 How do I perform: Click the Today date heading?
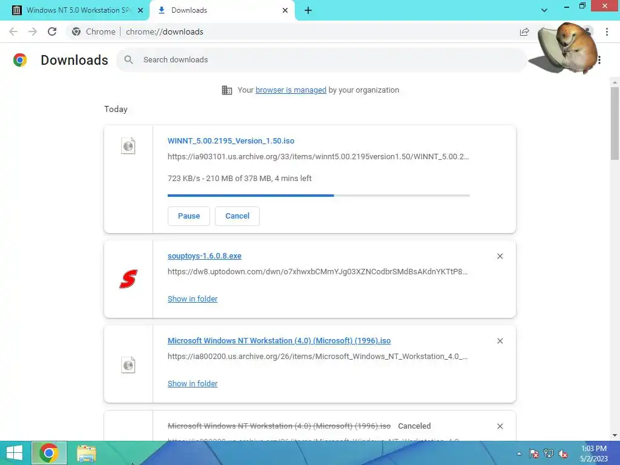[116, 109]
